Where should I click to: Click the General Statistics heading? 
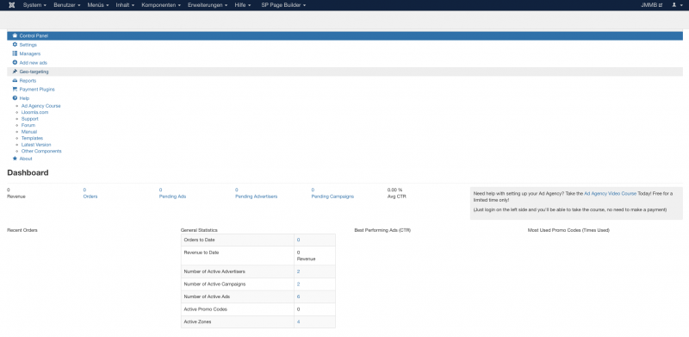pos(199,230)
